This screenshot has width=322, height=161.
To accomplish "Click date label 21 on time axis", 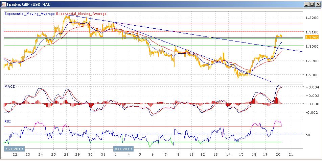I will (x=291, y=154).
